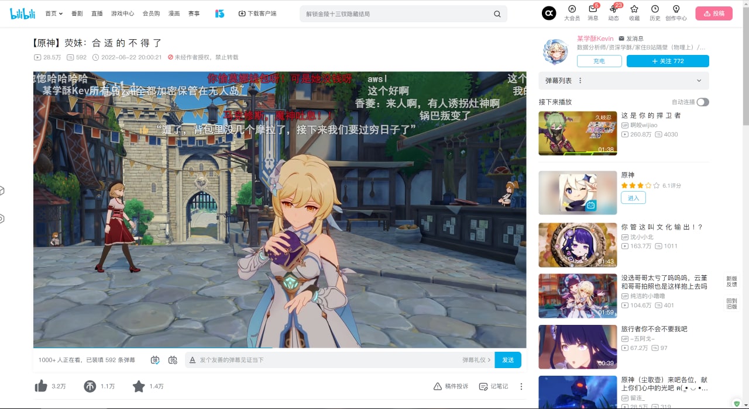Expand the 弹幕列表 danmaku list panel
The width and height of the screenshot is (749, 409).
click(699, 81)
